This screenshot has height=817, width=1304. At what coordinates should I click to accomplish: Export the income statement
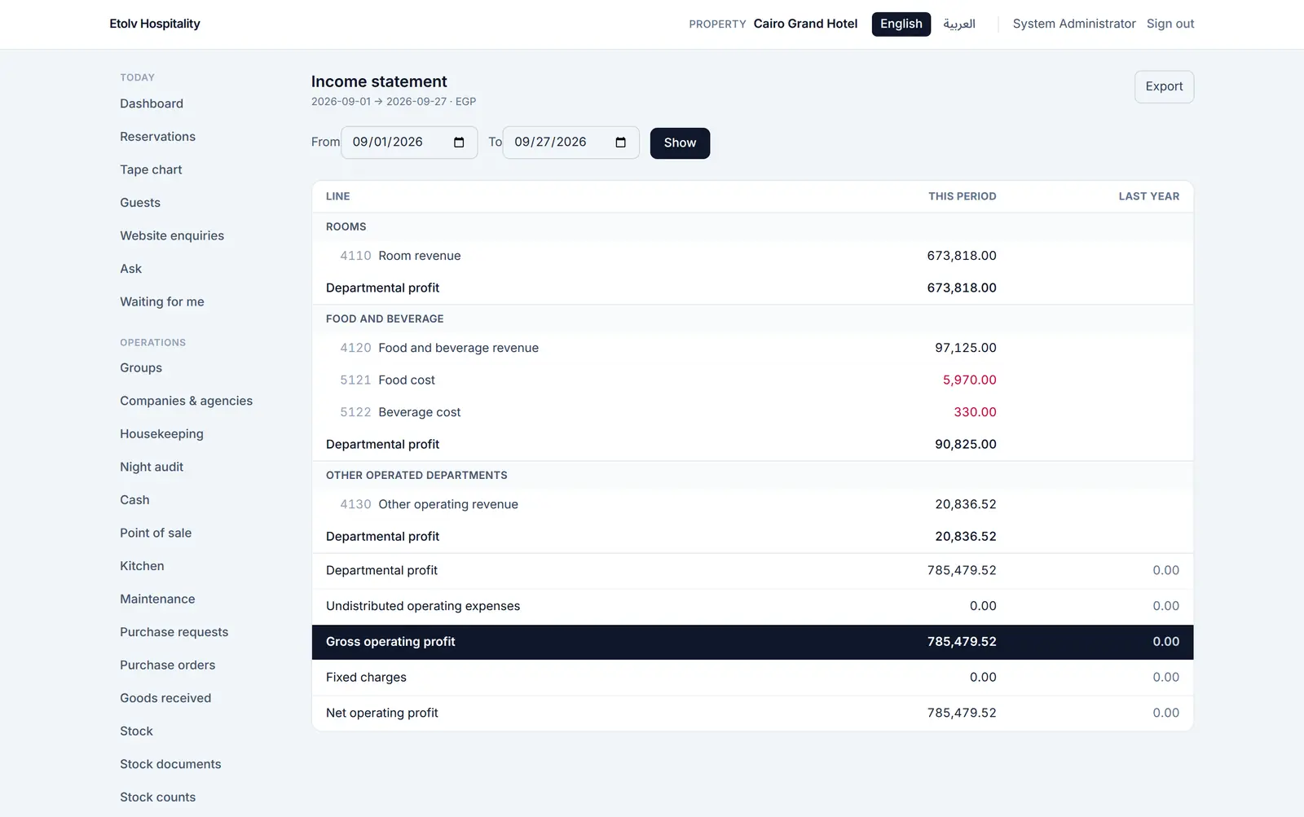(1164, 87)
